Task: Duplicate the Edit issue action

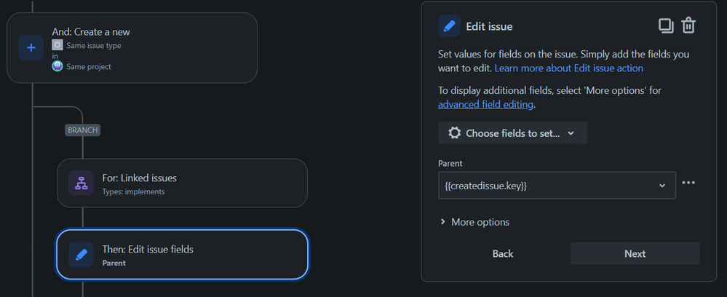Action: pyautogui.click(x=665, y=26)
